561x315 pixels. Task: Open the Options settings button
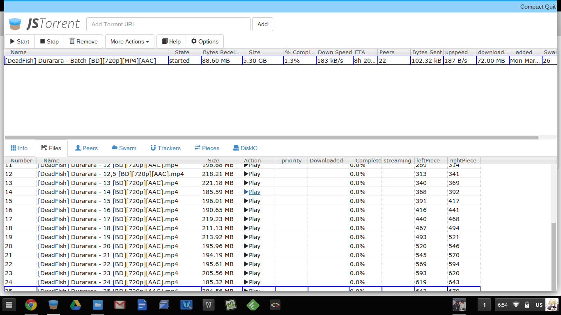pos(205,41)
